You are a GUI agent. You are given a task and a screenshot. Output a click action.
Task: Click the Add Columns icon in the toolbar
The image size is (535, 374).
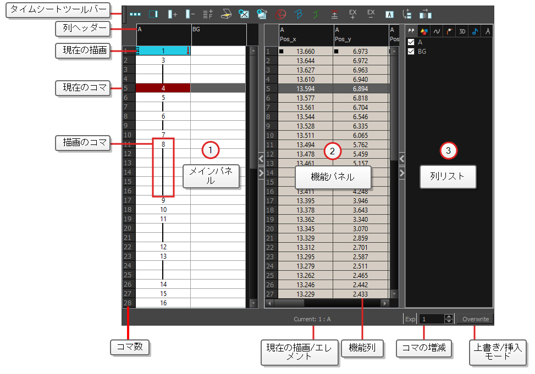(x=172, y=14)
